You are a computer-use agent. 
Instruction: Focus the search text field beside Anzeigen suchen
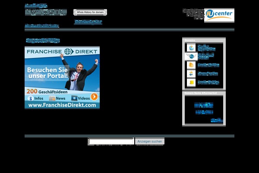pos(111,141)
